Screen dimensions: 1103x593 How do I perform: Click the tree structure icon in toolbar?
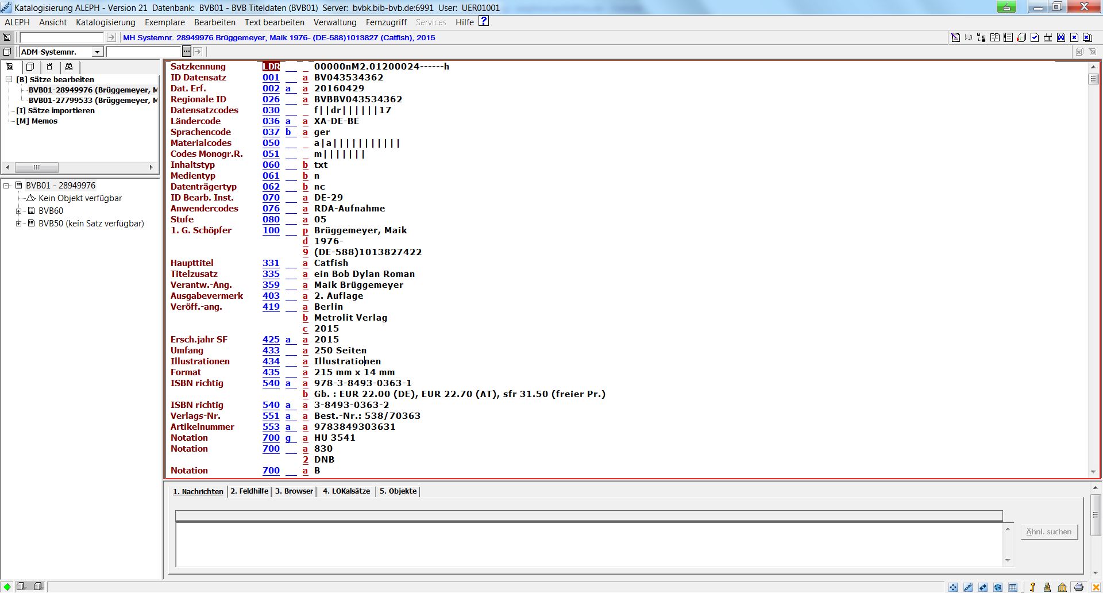point(981,37)
